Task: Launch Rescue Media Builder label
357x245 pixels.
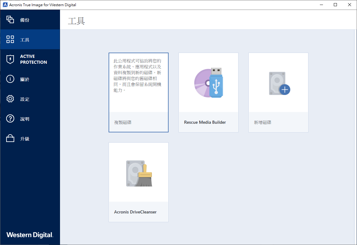Action: (205, 122)
